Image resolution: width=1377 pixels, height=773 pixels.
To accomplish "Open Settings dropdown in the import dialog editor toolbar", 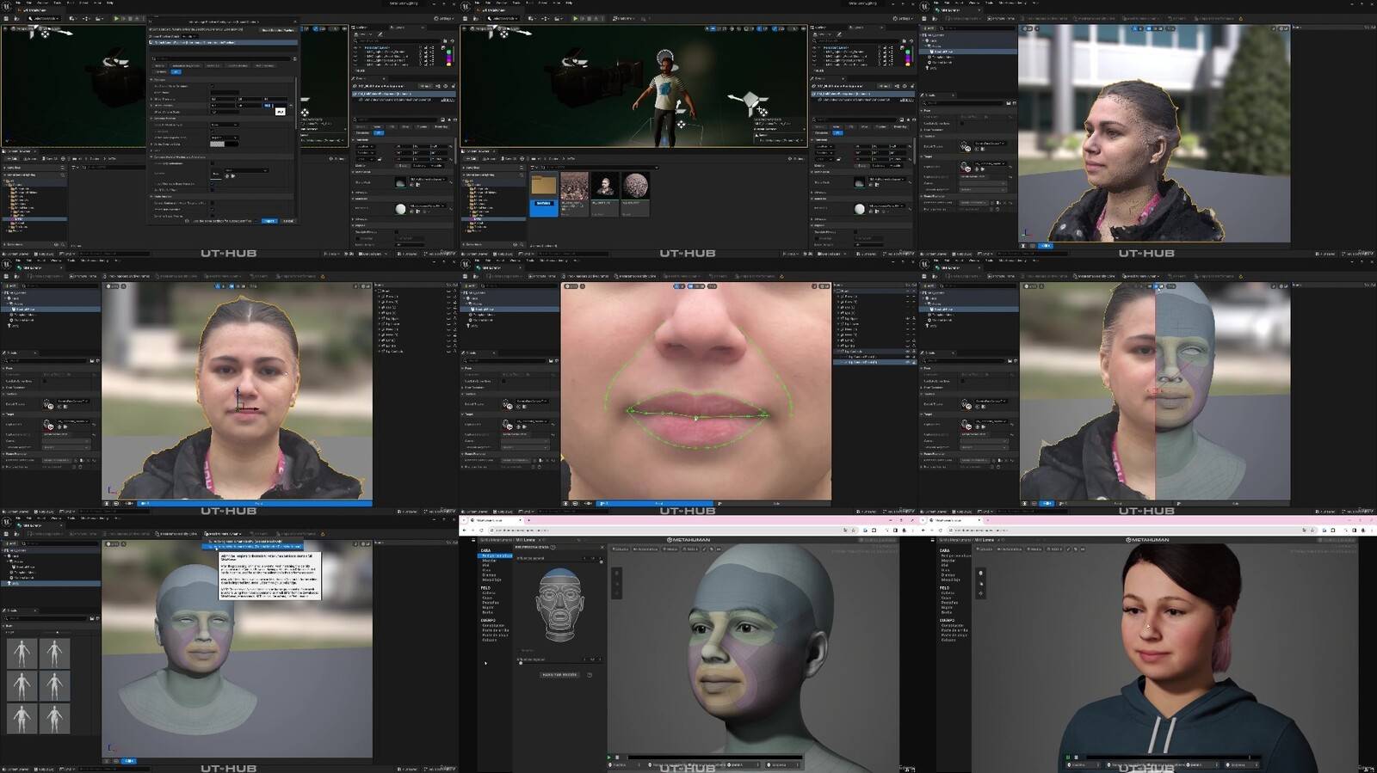I will click(446, 18).
